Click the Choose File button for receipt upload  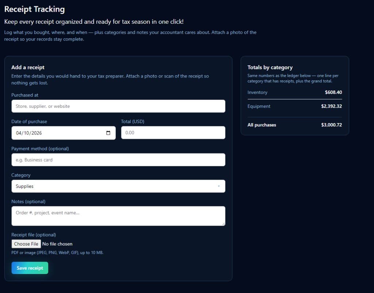[x=26, y=244]
